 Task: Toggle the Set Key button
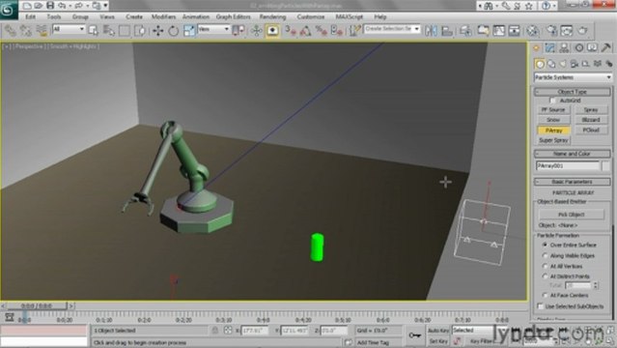[x=438, y=341]
